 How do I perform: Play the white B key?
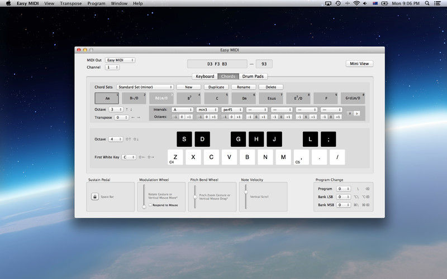pos(247,157)
